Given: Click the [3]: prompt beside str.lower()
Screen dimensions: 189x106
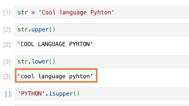Looking at the screenshot, I should pyautogui.click(x=8, y=62).
